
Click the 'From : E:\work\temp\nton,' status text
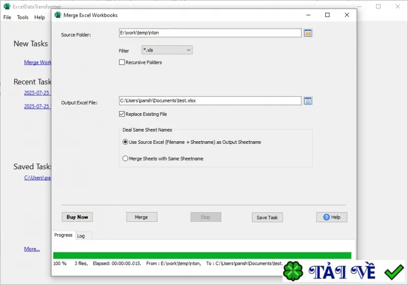[x=173, y=264]
